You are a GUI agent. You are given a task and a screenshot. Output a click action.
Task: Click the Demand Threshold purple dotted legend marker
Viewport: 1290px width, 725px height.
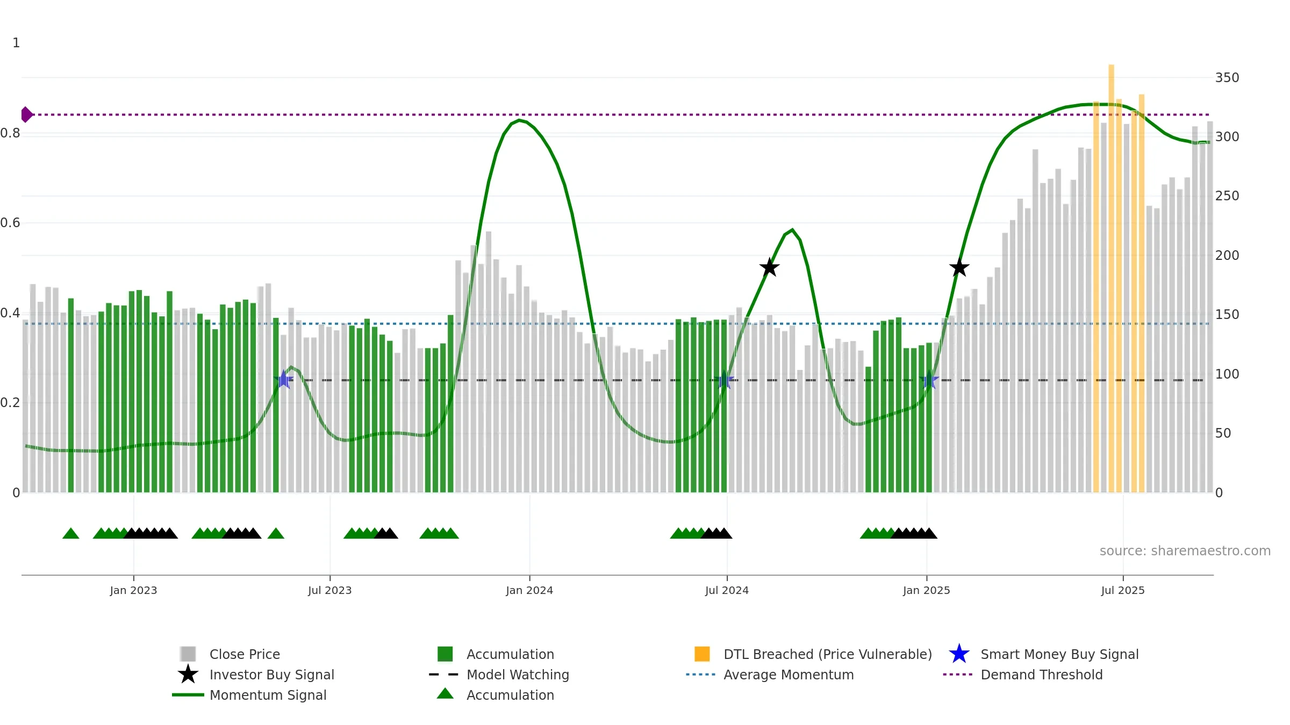pos(958,675)
